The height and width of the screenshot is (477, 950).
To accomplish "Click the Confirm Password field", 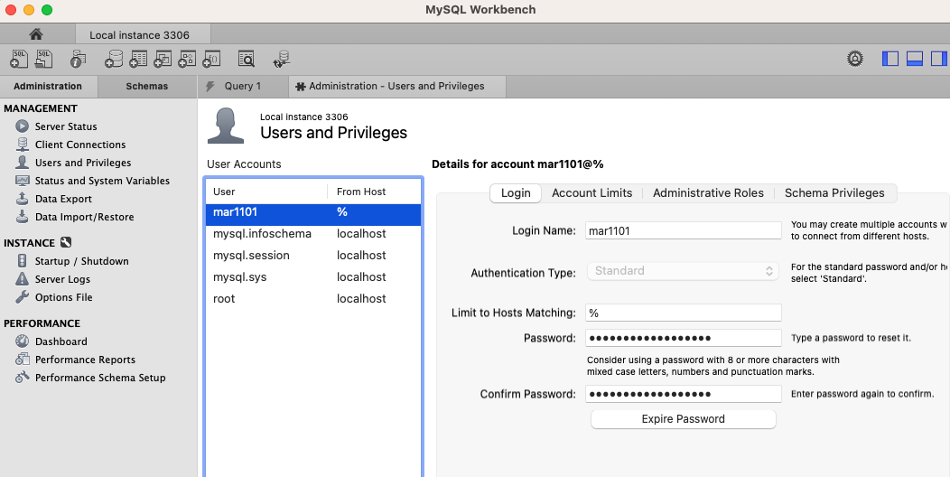I will (x=684, y=394).
